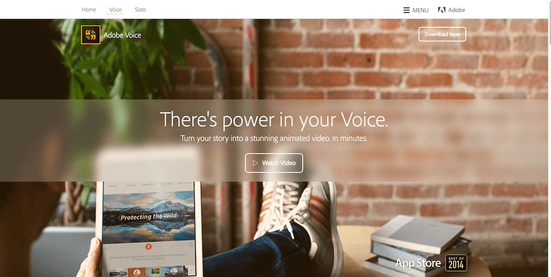Tap the brown bird slide thumbnail on tablet
The image size is (551, 277).
pos(137,272)
